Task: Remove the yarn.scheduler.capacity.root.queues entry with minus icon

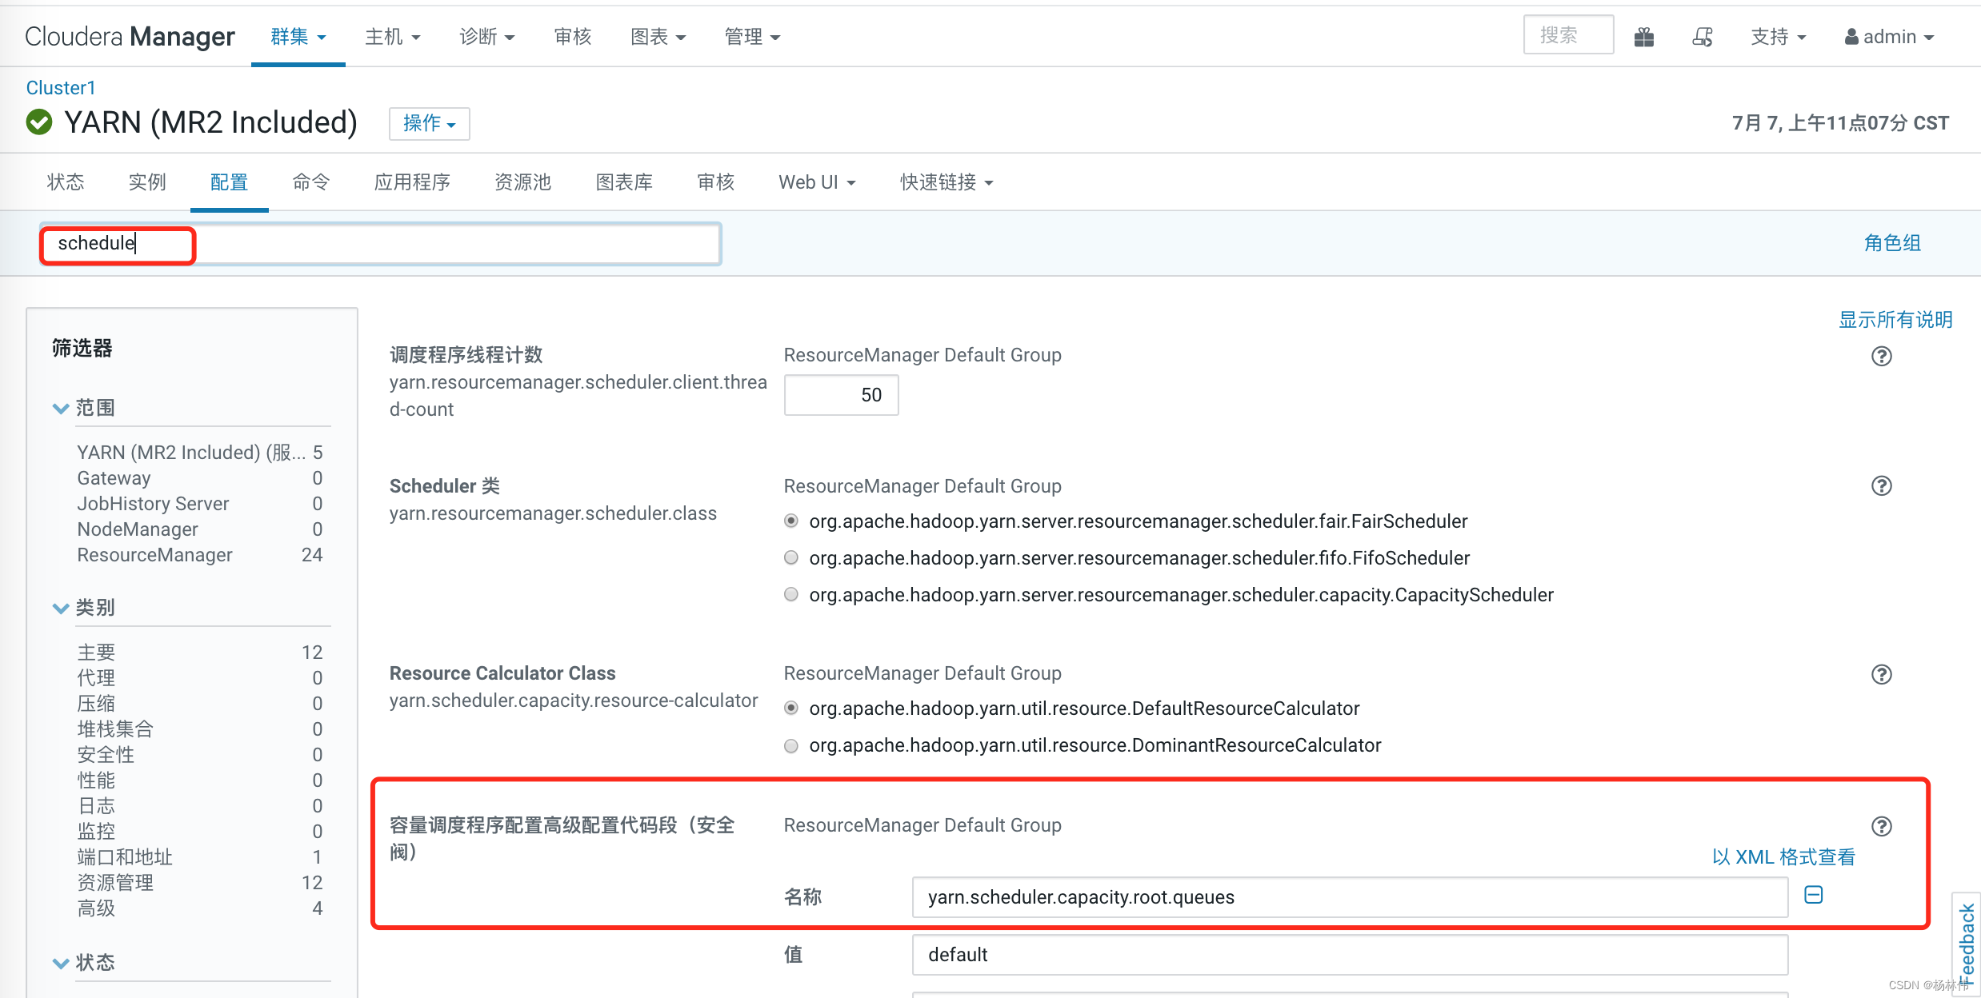Action: pos(1813,896)
